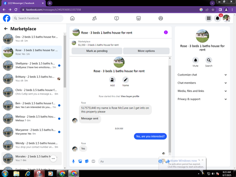Expand Media, files and links section
The height and width of the screenshot is (177, 236).
[202, 91]
